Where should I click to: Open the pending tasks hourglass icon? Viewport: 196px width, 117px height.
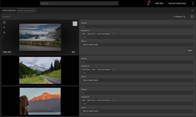pyautogui.click(x=148, y=3)
